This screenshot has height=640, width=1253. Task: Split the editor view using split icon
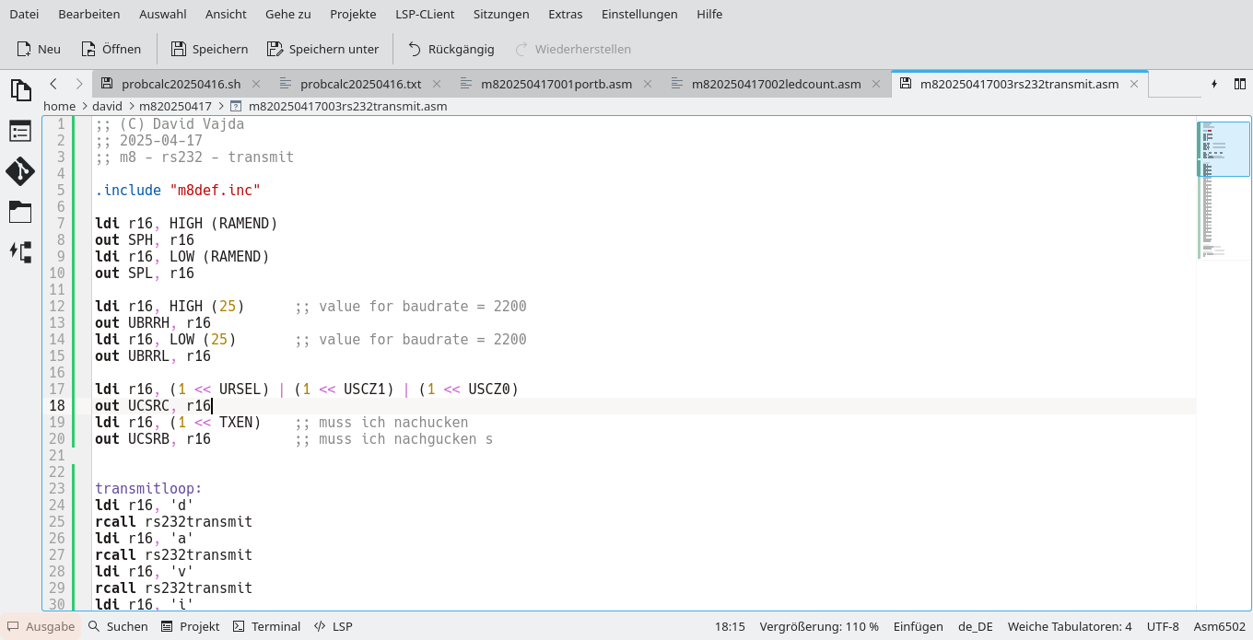click(1241, 83)
